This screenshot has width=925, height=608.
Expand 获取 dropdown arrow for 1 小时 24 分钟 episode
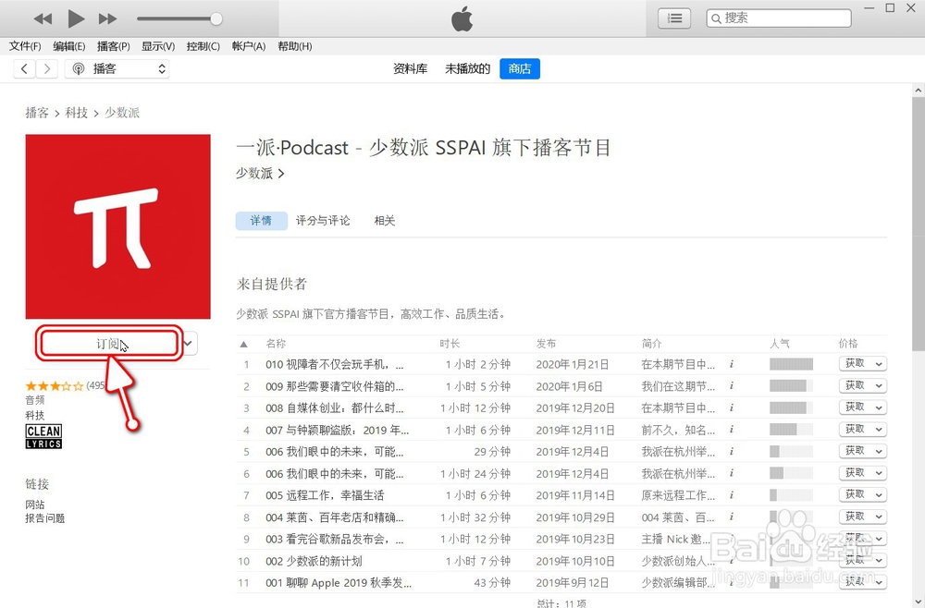coord(879,473)
